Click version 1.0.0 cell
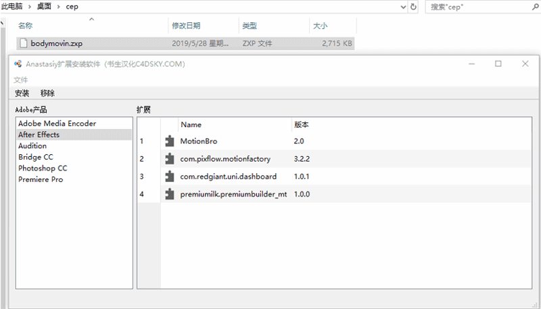Viewport: 541px width, 309px height. (x=302, y=194)
